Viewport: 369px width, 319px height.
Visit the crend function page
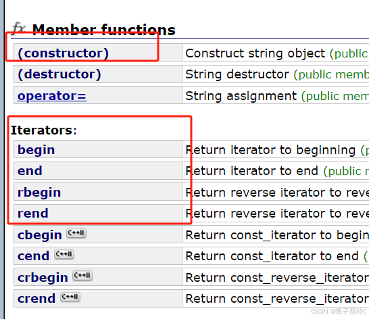[x=36, y=299]
